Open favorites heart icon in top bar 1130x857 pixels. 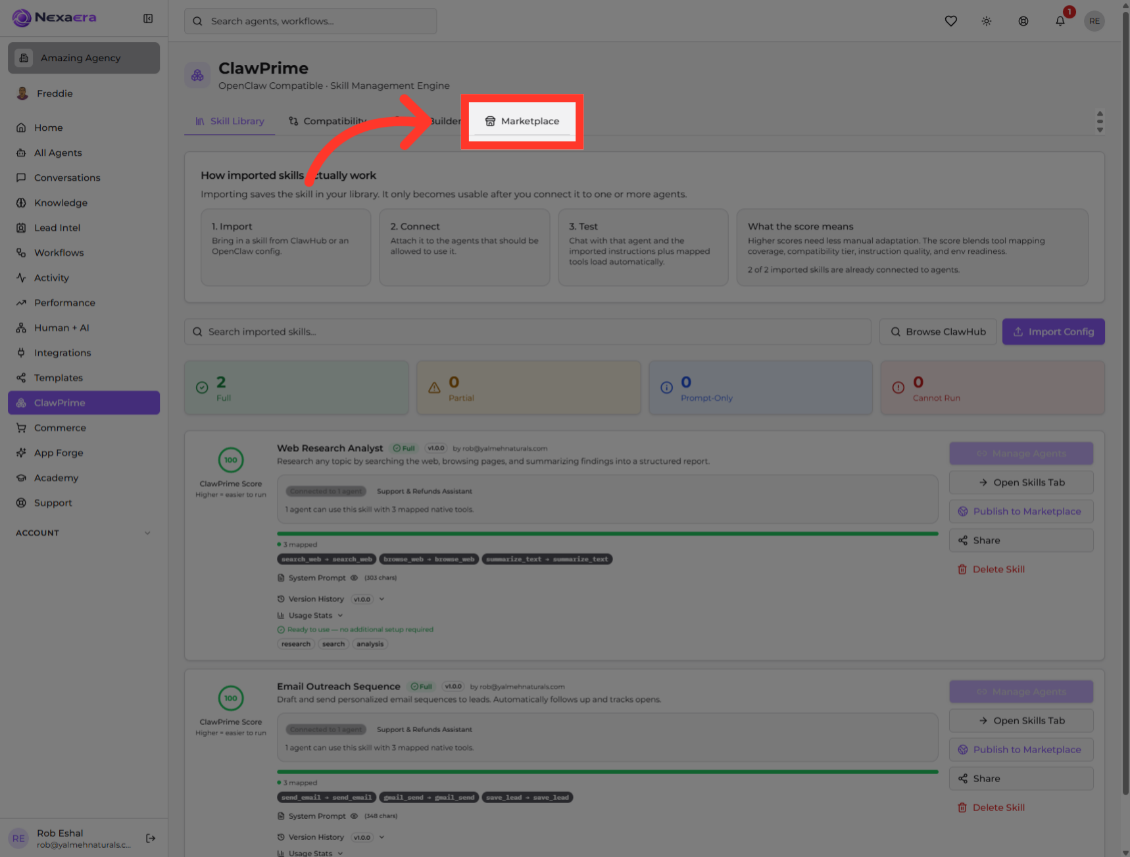[x=950, y=21]
